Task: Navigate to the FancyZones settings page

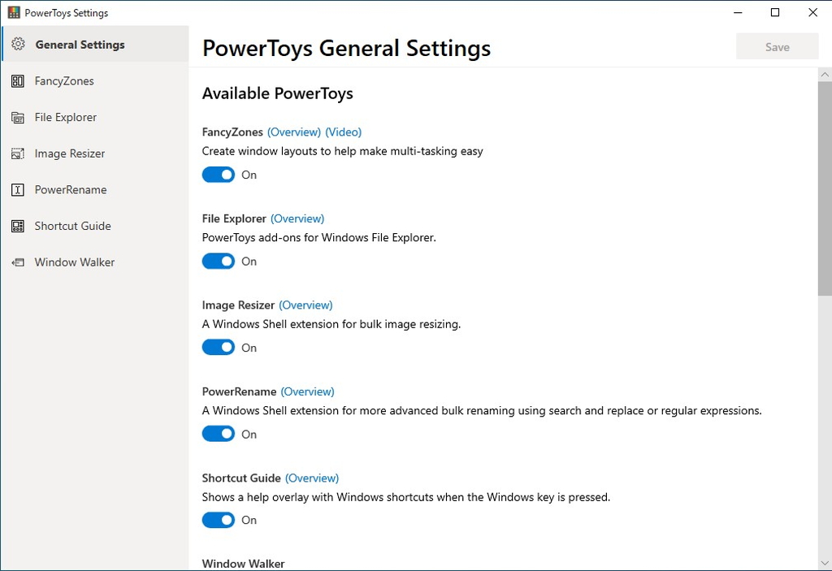Action: [x=63, y=80]
